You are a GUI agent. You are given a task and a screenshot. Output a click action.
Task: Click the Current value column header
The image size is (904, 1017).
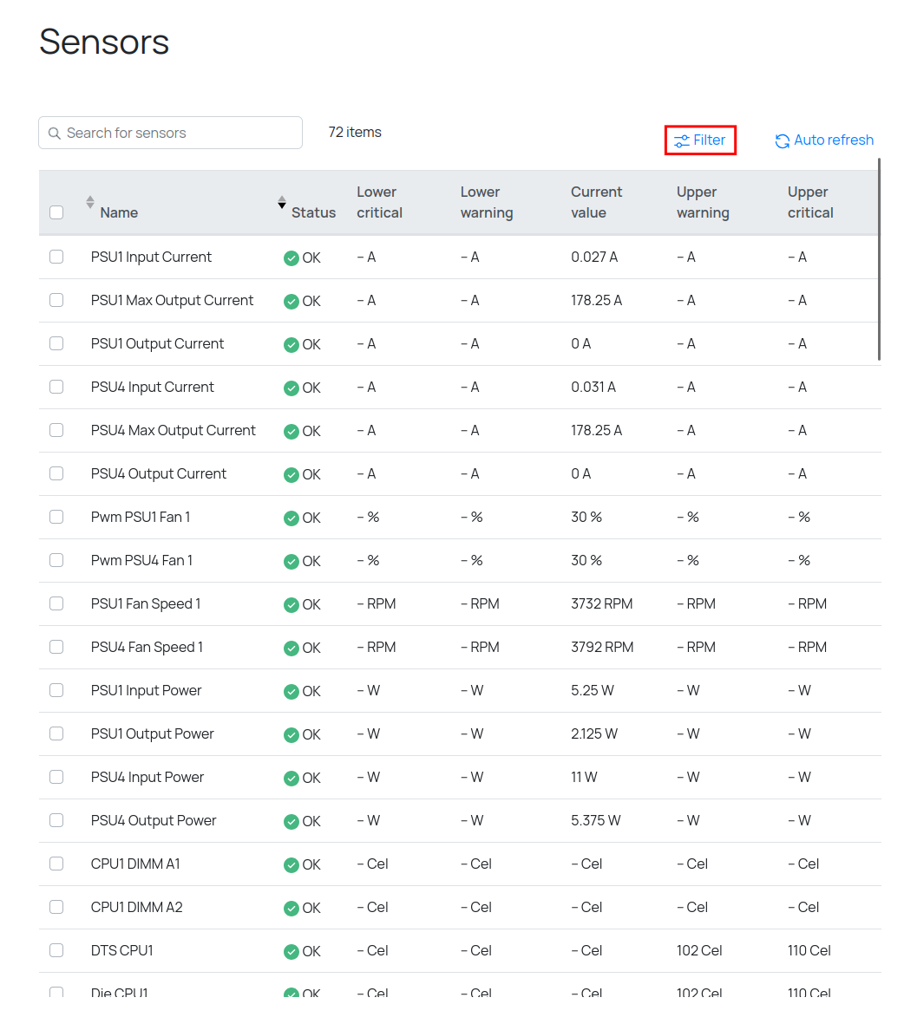tap(596, 202)
